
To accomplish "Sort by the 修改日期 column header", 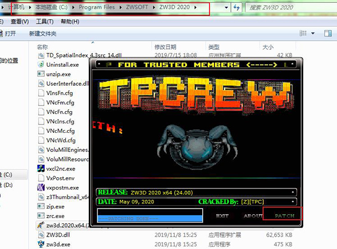I will [x=165, y=47].
